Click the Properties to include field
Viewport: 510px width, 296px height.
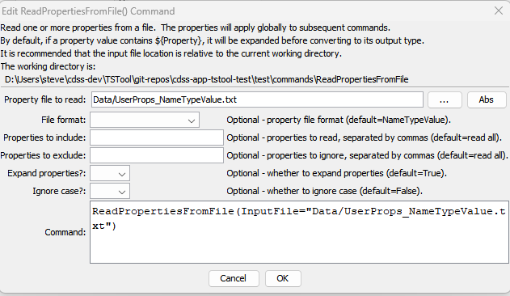[x=157, y=137]
